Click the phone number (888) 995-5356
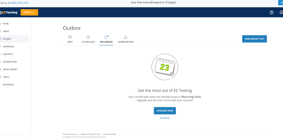This screenshot has height=138, width=283. (20, 3)
